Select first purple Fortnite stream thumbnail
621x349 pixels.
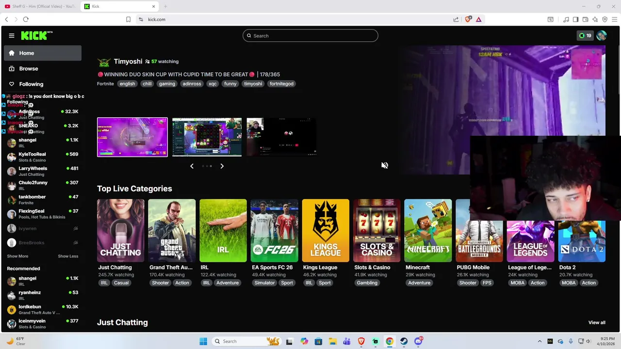132,137
